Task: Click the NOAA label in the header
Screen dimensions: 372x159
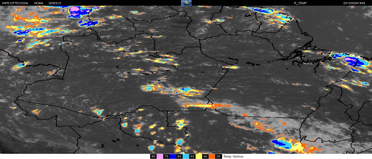Action: pos(39,3)
